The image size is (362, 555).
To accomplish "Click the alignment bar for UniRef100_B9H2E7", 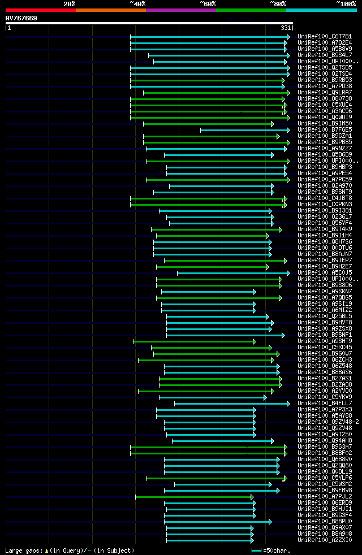I will (x=213, y=267).
